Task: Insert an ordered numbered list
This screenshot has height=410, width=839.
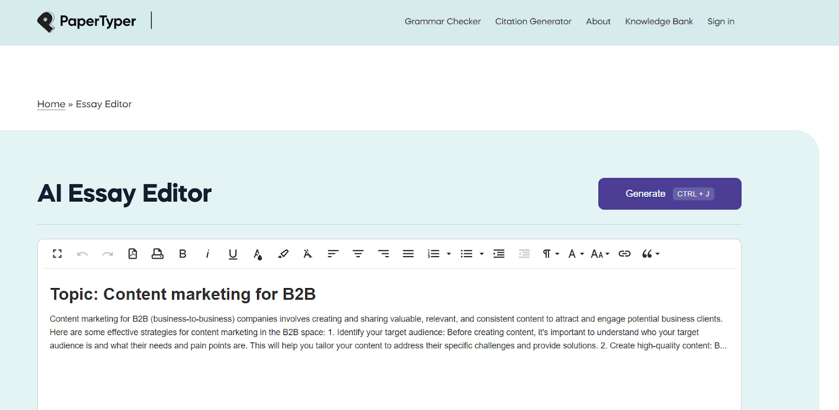Action: pyautogui.click(x=434, y=254)
